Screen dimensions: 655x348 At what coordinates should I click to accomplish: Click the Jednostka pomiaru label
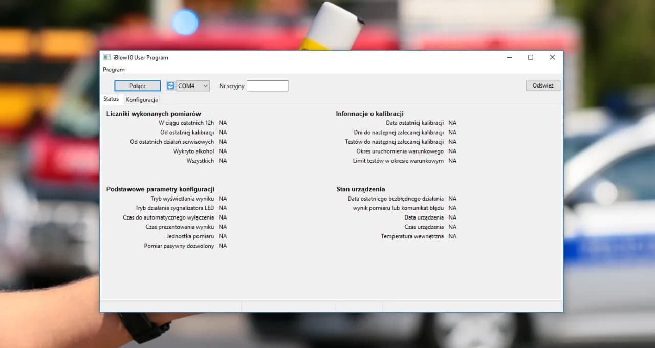190,236
